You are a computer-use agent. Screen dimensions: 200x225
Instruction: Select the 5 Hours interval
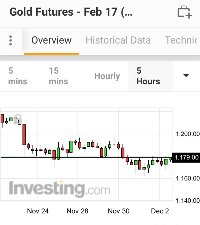click(x=148, y=76)
